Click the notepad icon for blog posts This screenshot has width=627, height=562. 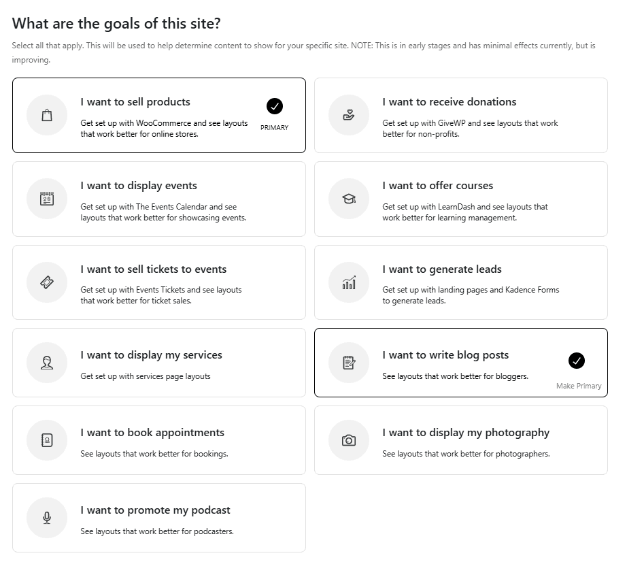click(x=348, y=363)
